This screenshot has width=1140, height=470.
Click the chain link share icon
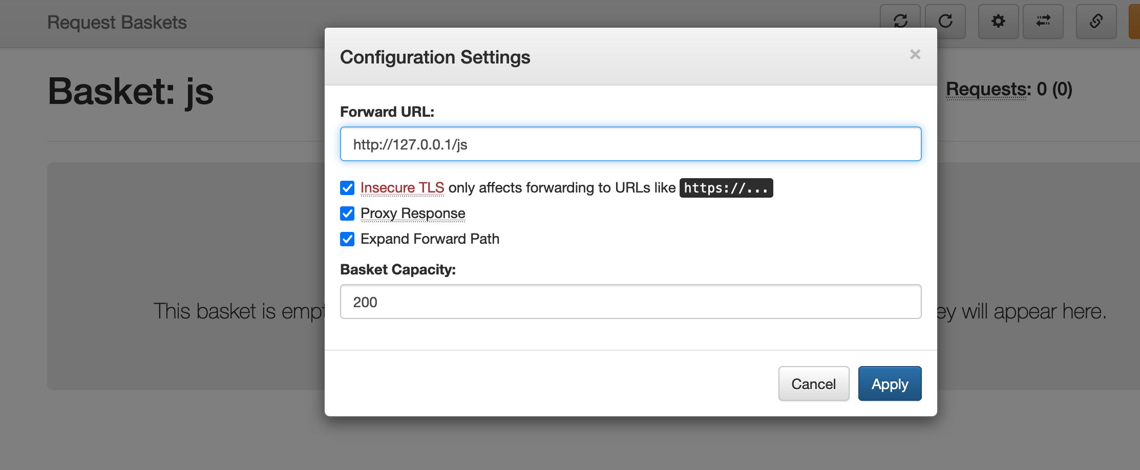tap(1096, 21)
